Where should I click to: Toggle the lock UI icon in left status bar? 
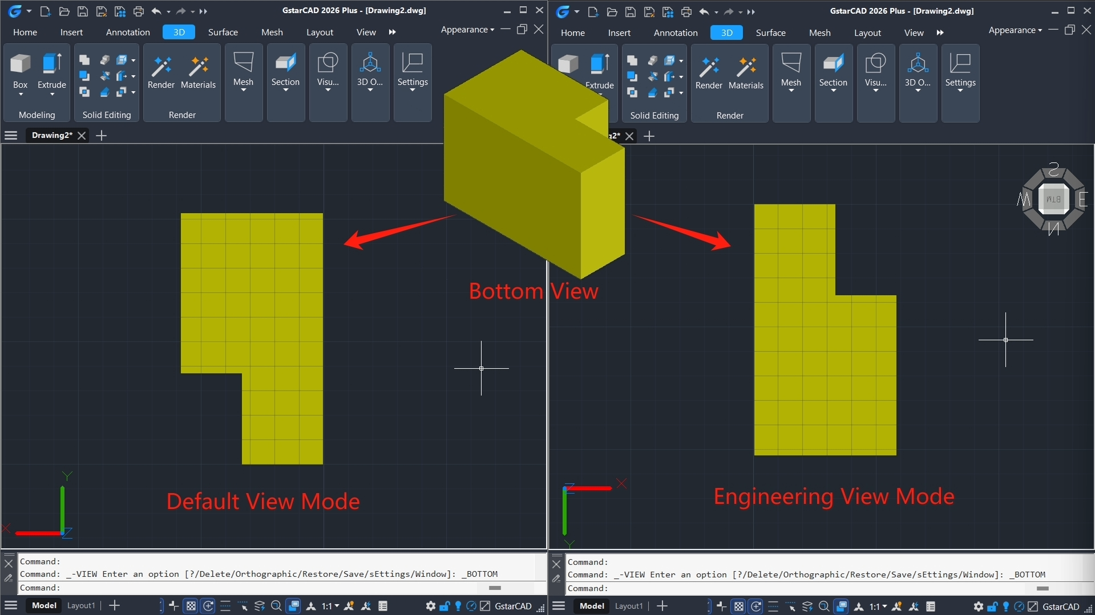pos(445,606)
